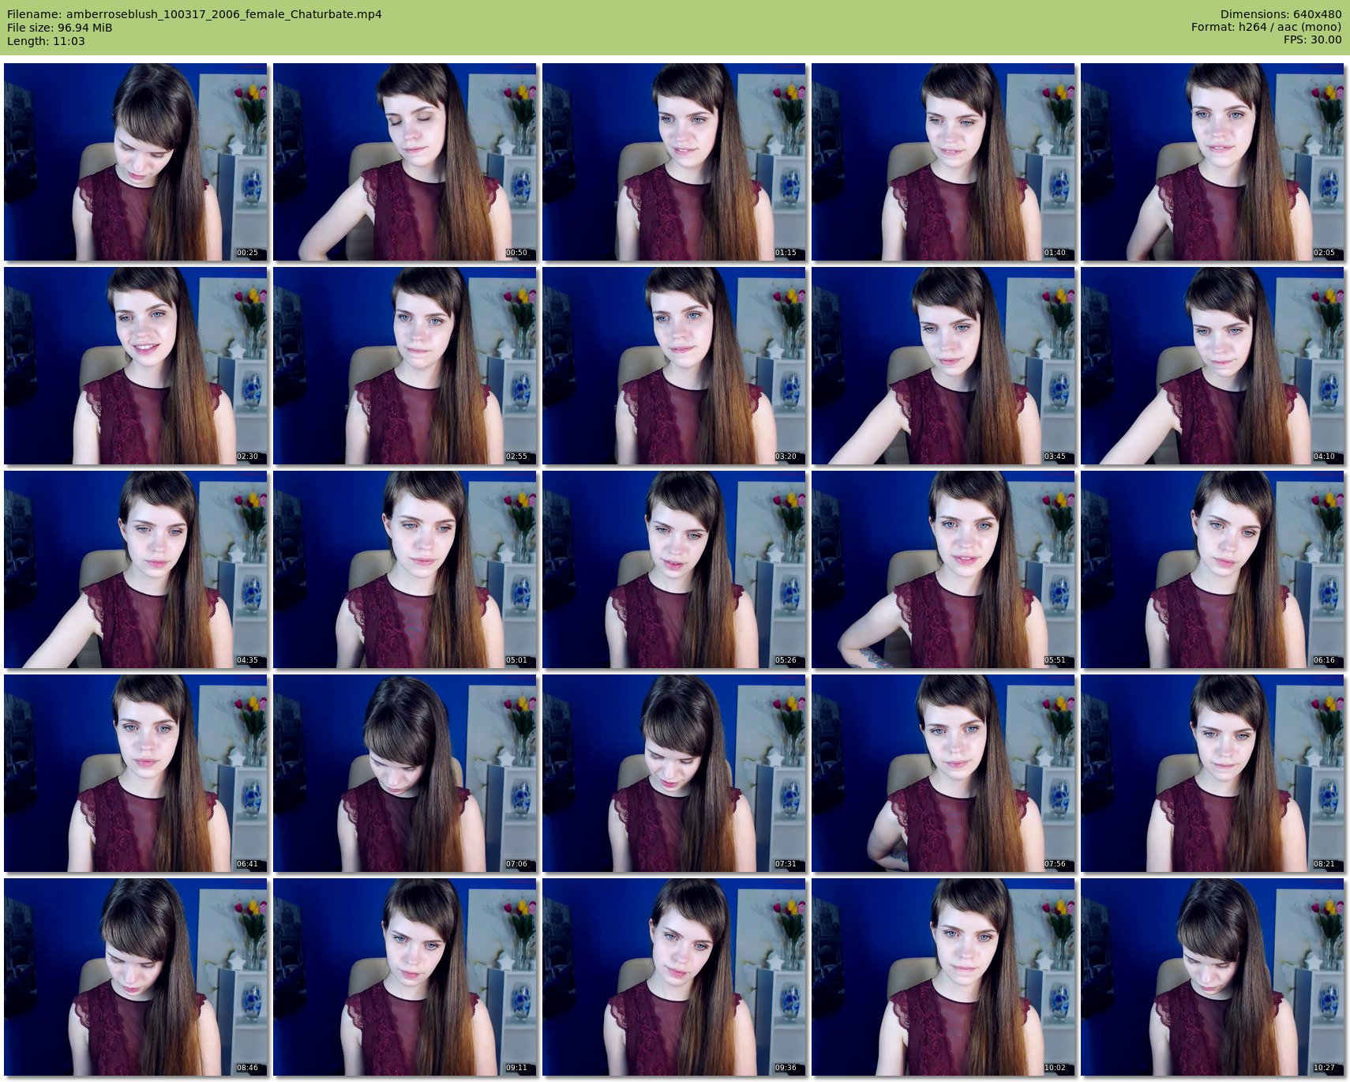Select the thumbnail stamped 03:45
Image resolution: width=1350 pixels, height=1082 pixels.
coord(943,366)
